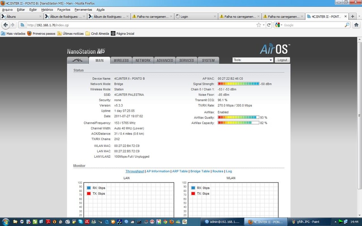The width and height of the screenshot is (362, 226).
Task: Click the AirMax Capacity bar
Action: (238, 122)
